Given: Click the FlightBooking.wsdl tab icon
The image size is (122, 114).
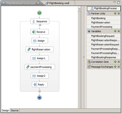Looking at the screenshot, I should (x=47, y=3).
